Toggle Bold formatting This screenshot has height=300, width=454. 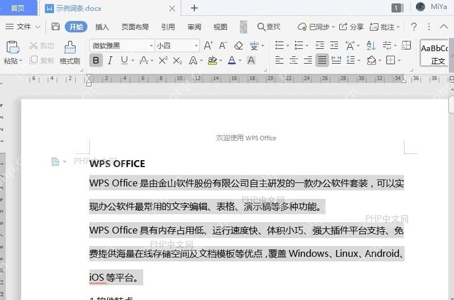pos(96,60)
